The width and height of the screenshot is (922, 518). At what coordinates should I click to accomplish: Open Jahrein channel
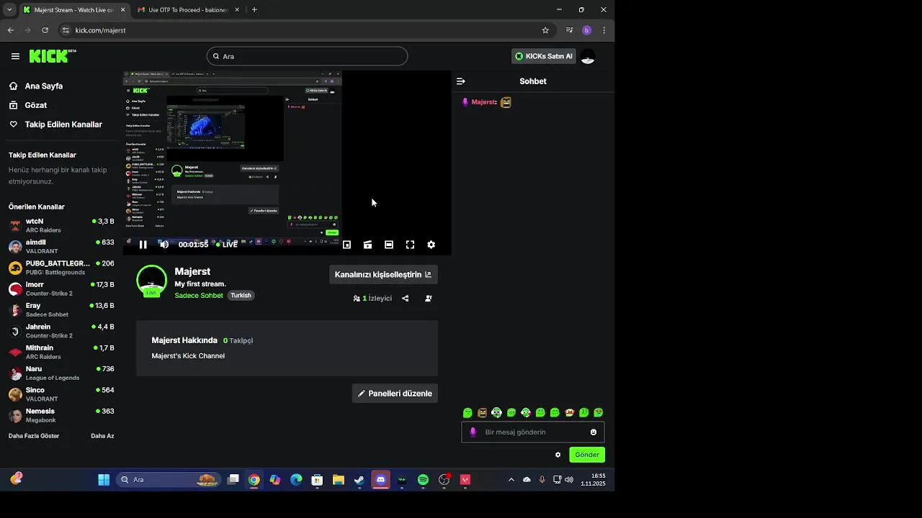[x=61, y=331]
